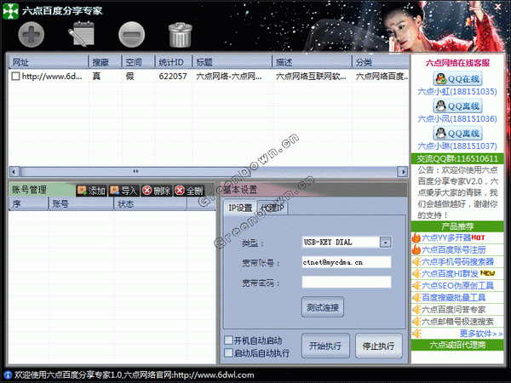The height and width of the screenshot is (383, 511).
Task: Click the QQ在线 button for 六点小虹
Action: coord(457,79)
